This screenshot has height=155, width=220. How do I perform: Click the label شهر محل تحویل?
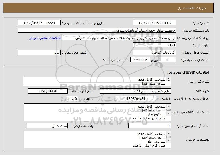74,53
